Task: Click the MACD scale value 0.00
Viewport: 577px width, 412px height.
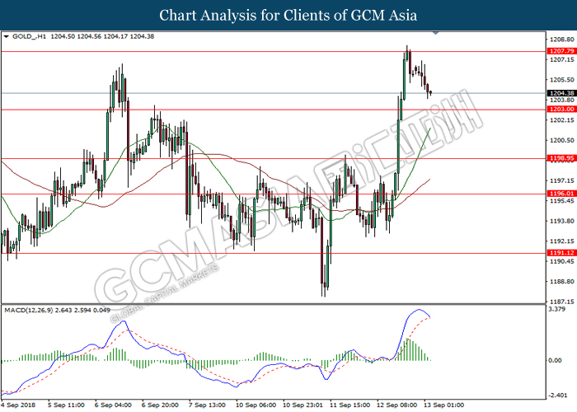Action: [555, 360]
